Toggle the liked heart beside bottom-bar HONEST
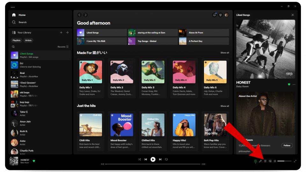Screen dimensions: 306x172 click(x=34, y=161)
